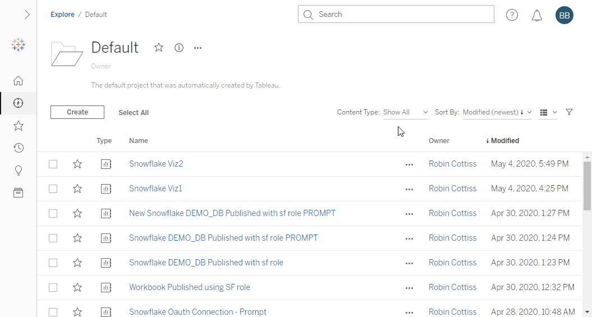Open more actions for Snowflake Viz2
The width and height of the screenshot is (592, 317).
(409, 164)
